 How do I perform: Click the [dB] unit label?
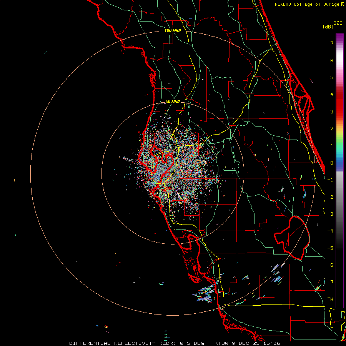pyautogui.click(x=328, y=27)
